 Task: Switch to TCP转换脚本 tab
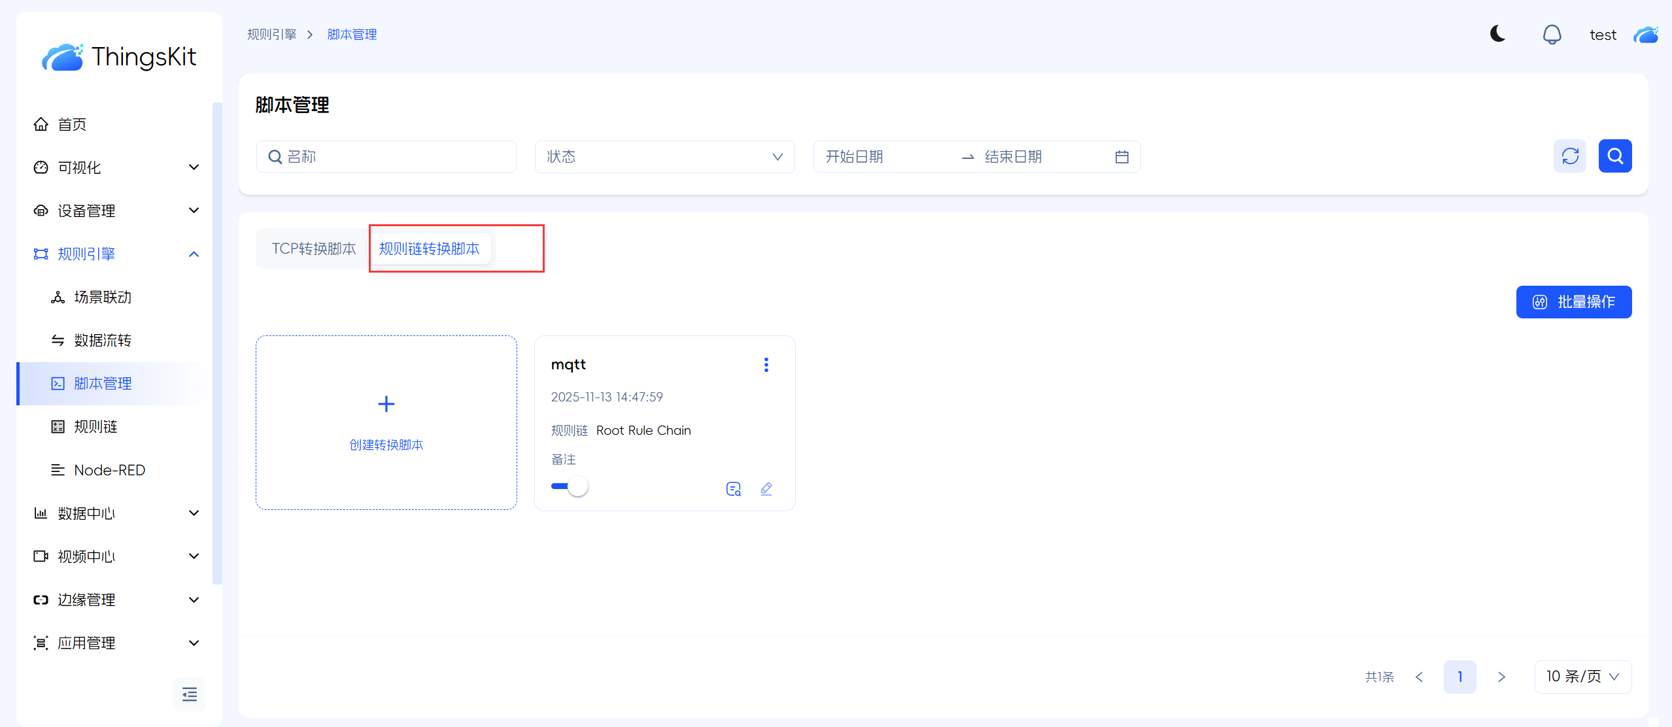314,249
